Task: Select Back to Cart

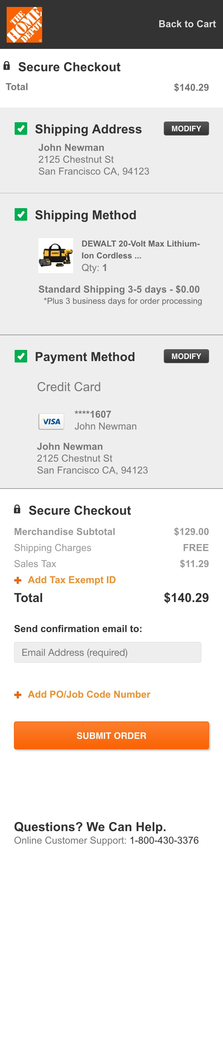Action: point(187,23)
